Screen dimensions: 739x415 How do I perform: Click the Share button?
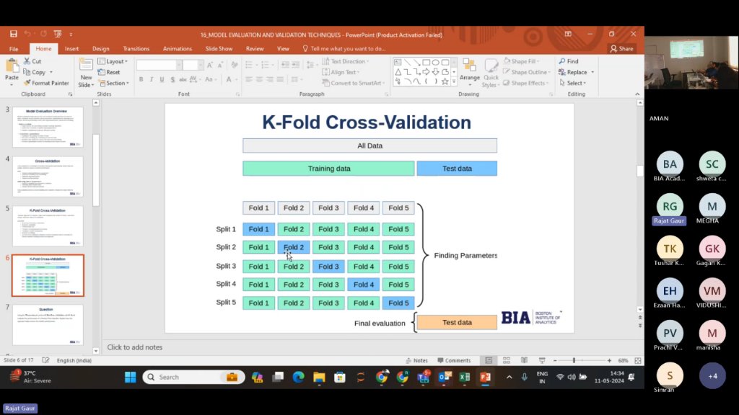click(621, 48)
